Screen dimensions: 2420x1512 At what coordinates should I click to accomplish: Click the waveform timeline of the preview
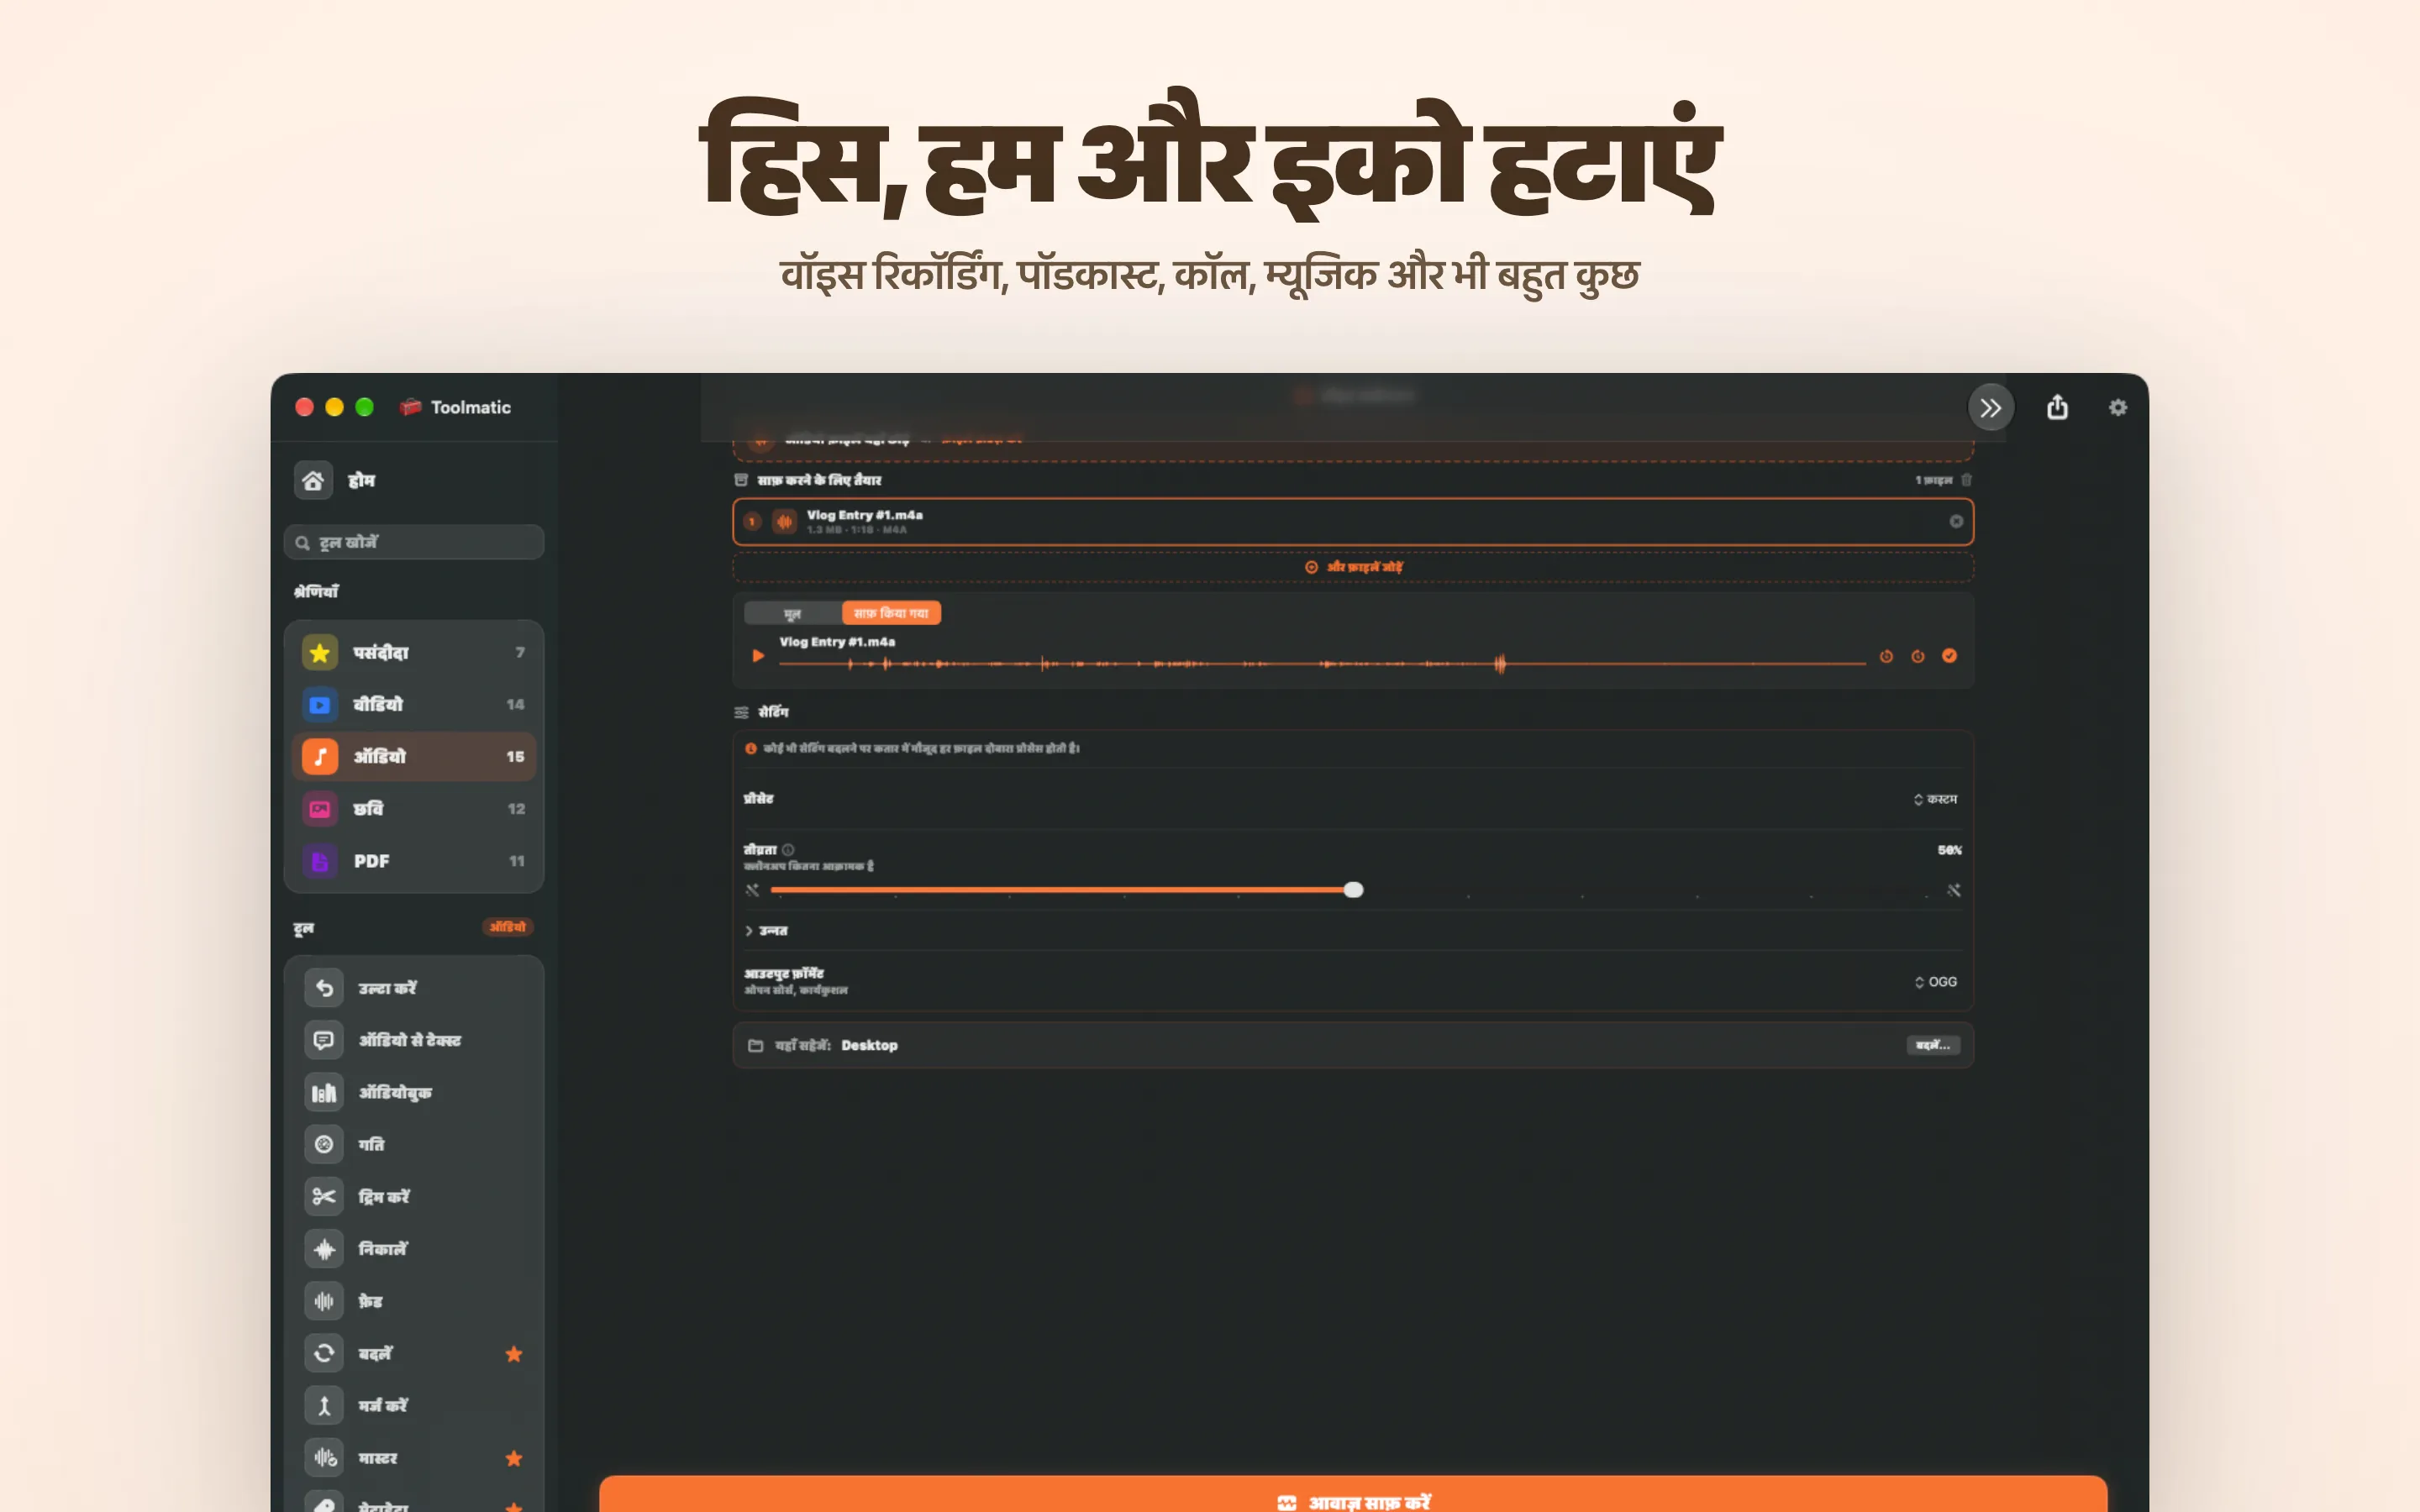pyautogui.click(x=1322, y=663)
